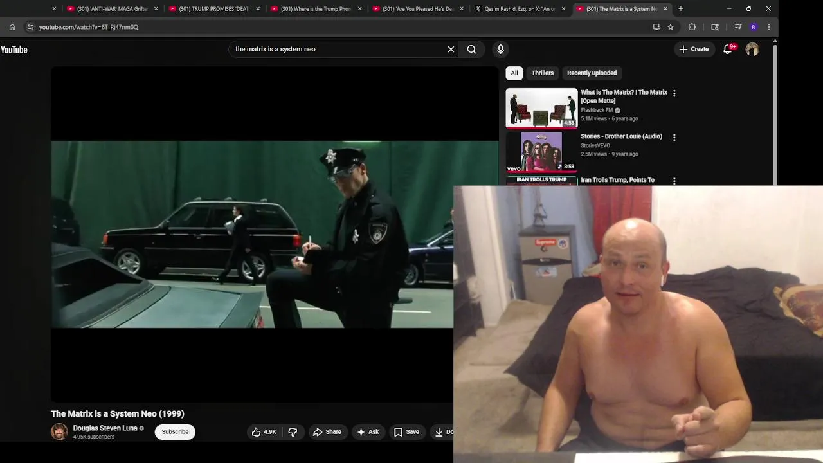The height and width of the screenshot is (463, 823).
Task: Close the Qasim Rashid on X tab
Action: click(564, 9)
